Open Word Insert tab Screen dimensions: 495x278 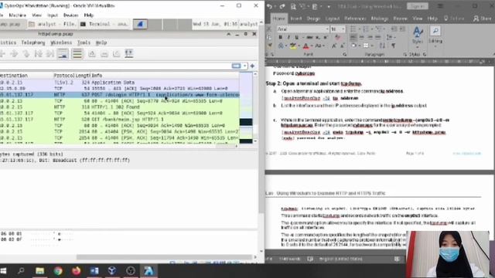click(x=295, y=19)
